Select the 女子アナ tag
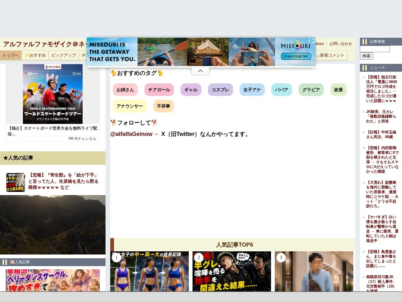402x302 pixels. coord(252,90)
